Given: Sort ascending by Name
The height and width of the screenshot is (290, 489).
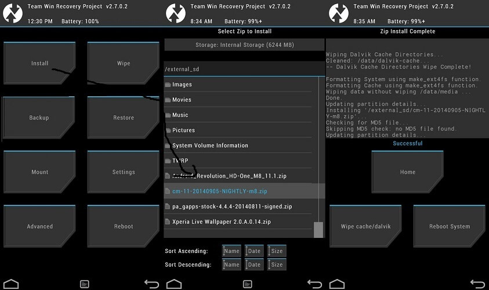Looking at the screenshot, I should pyautogui.click(x=231, y=251).
